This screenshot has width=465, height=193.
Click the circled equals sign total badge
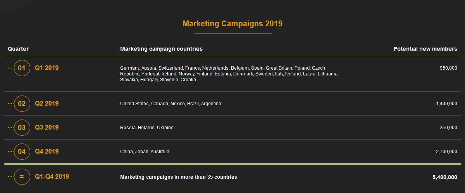[22, 177]
